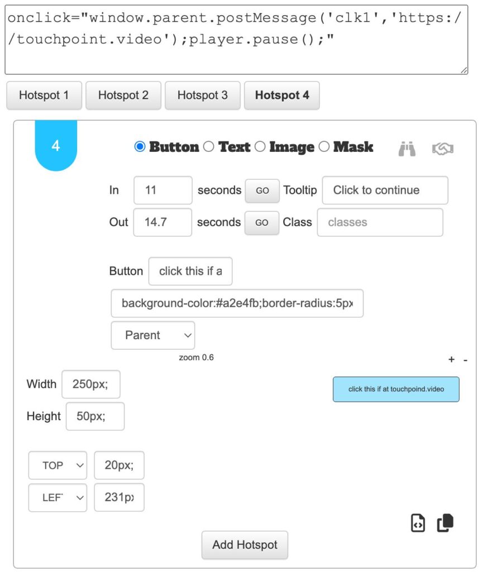Click the Class input field
This screenshot has height=572, width=483.
(380, 222)
